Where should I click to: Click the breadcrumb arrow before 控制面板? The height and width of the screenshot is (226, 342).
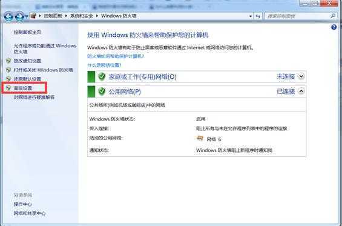tap(40, 16)
